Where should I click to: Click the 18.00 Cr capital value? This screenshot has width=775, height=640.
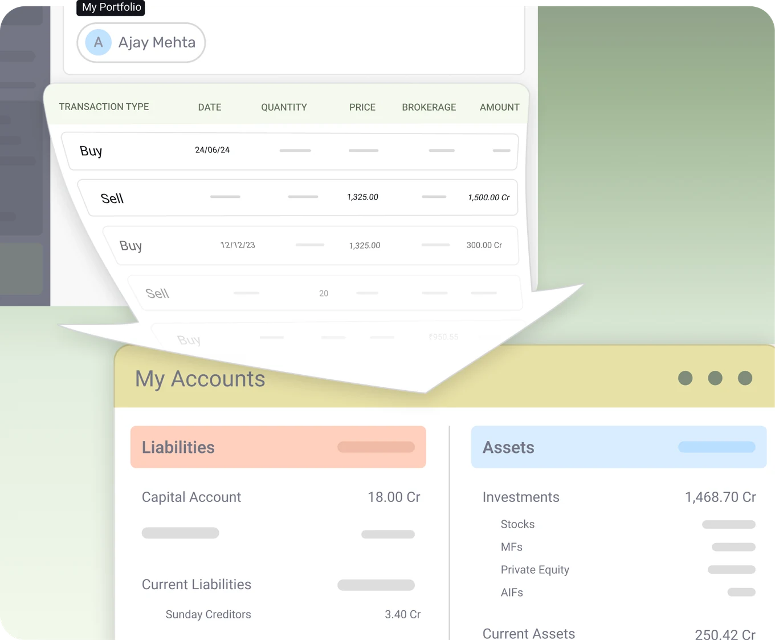394,497
